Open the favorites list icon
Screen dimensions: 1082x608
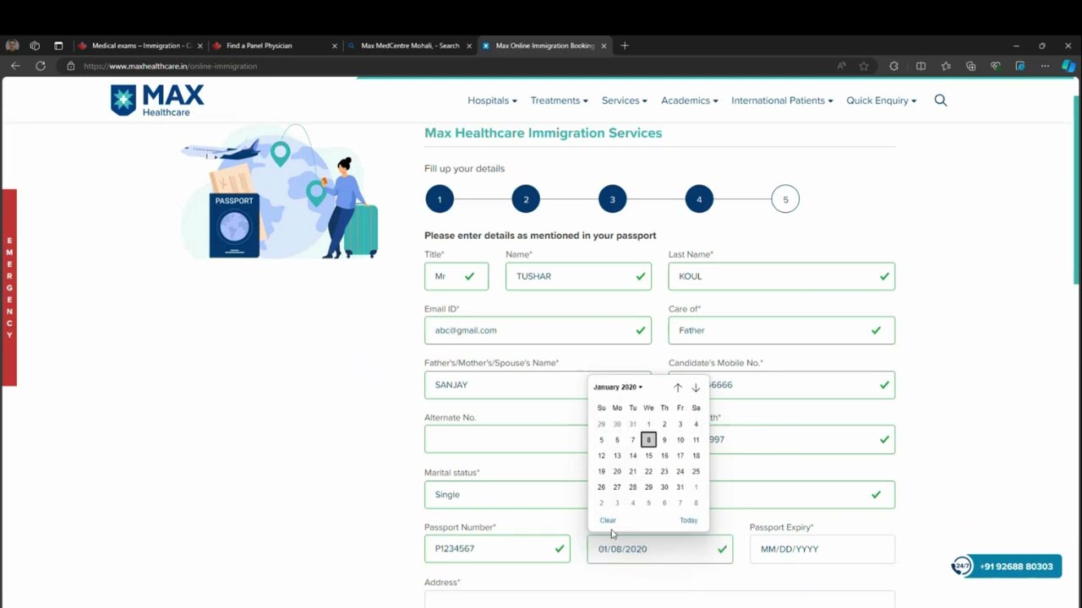tap(946, 66)
